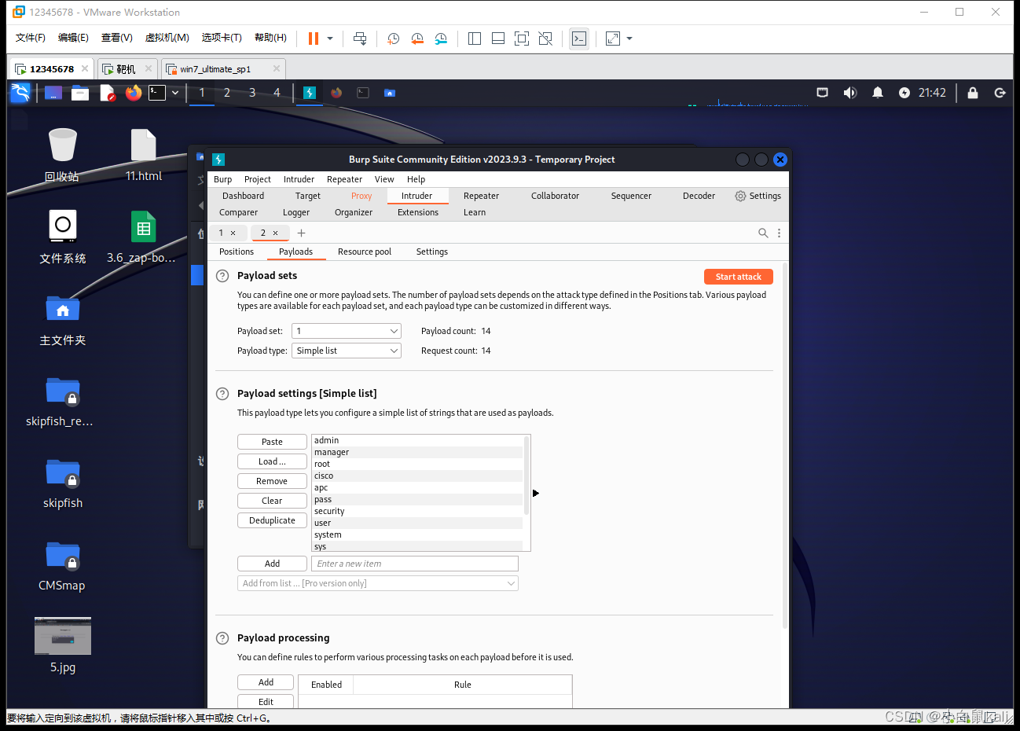
Task: Click the VMware pause virtual machine icon
Action: coord(314,39)
